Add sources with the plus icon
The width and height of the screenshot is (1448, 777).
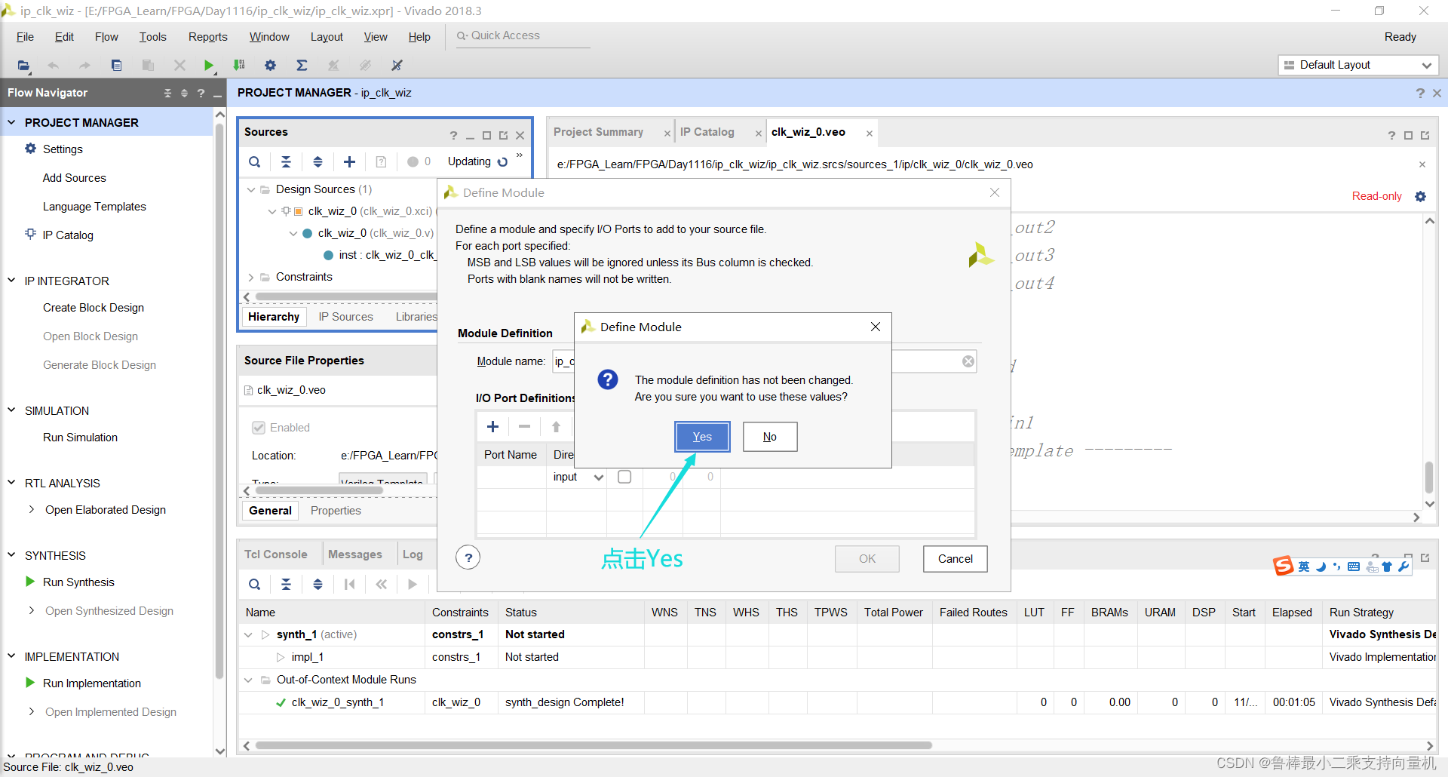pos(349,161)
